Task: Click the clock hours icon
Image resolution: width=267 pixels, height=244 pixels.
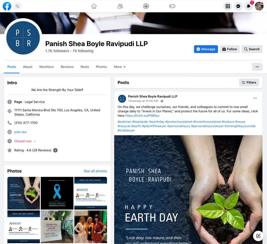Action: [10, 141]
